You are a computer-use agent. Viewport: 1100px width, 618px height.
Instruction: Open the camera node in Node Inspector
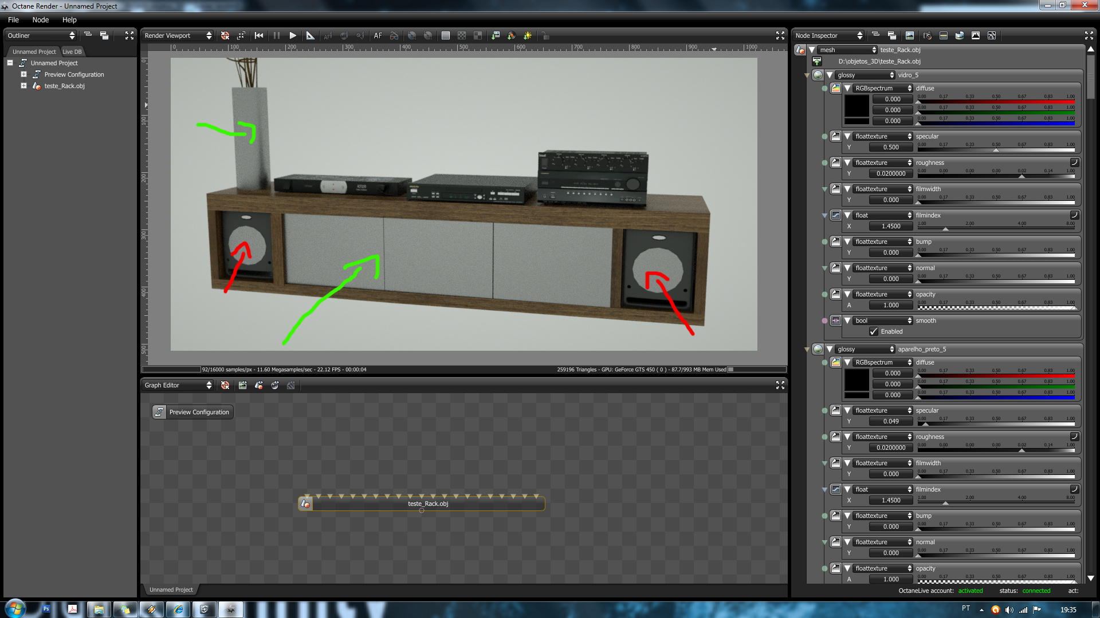click(927, 35)
